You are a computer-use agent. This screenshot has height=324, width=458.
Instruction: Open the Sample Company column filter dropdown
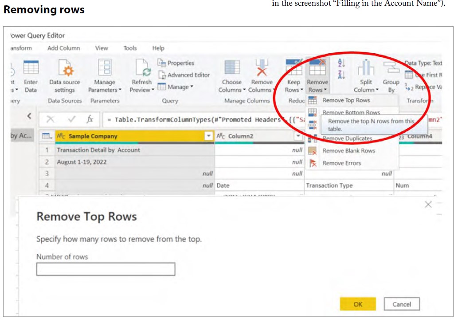tap(208, 136)
